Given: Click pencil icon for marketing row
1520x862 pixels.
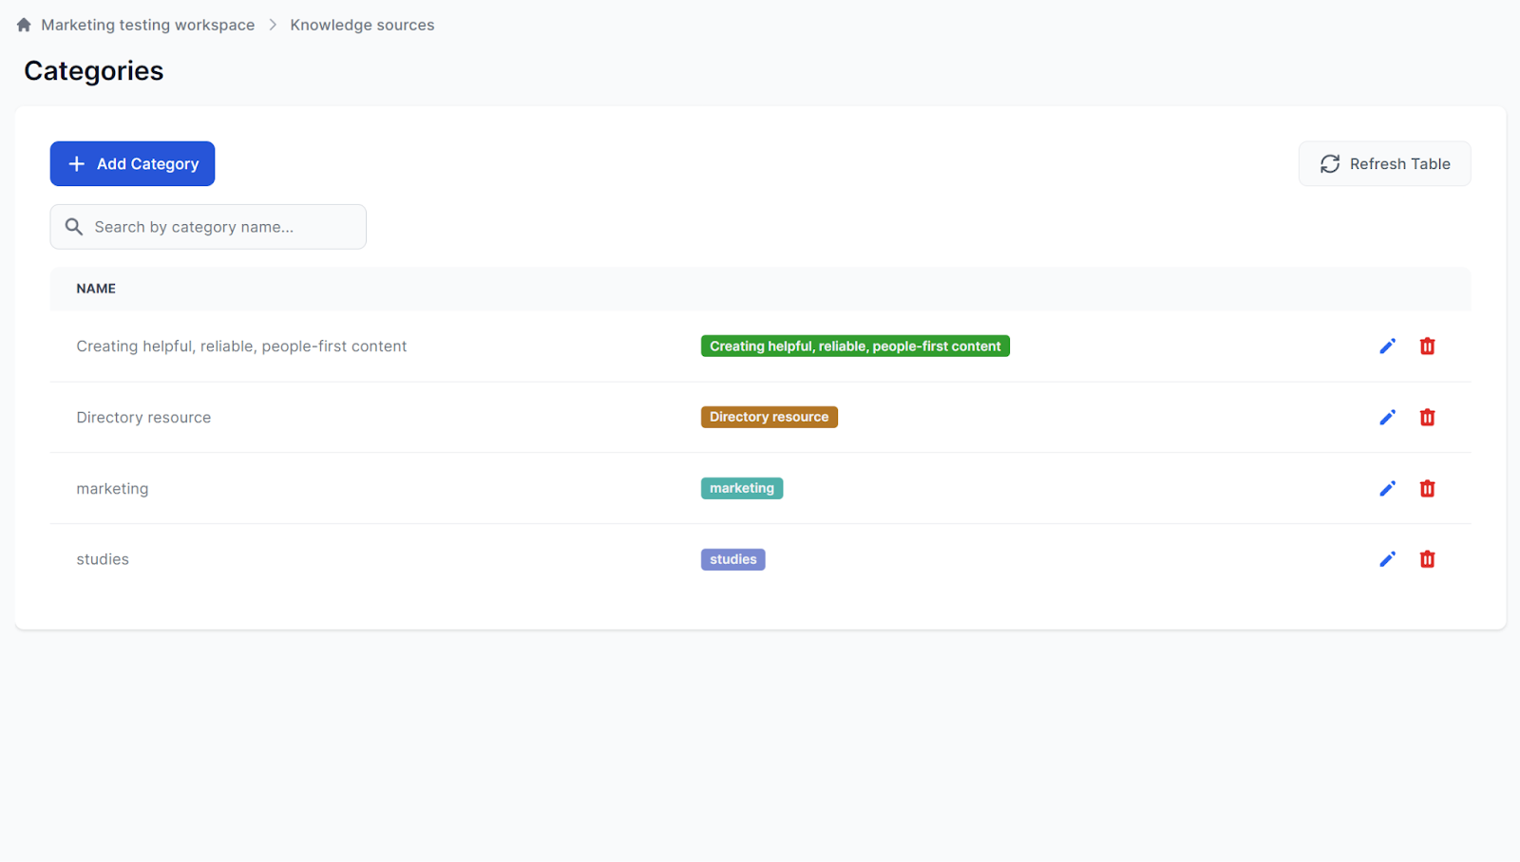Looking at the screenshot, I should point(1387,489).
